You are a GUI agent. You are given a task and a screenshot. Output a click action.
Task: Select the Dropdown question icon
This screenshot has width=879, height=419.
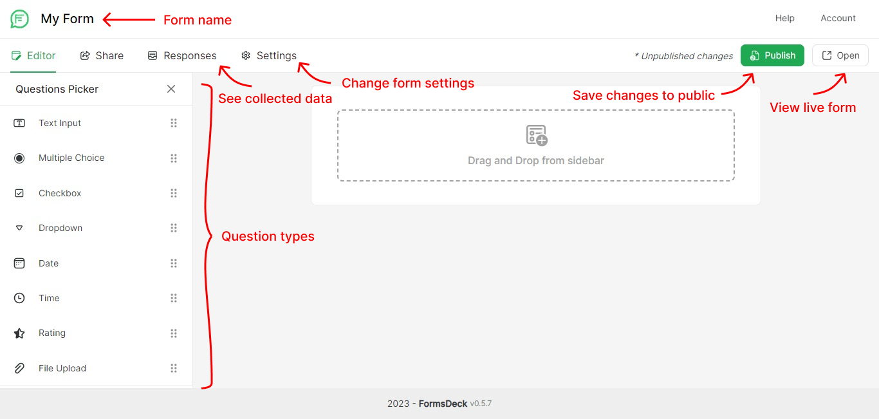19,227
